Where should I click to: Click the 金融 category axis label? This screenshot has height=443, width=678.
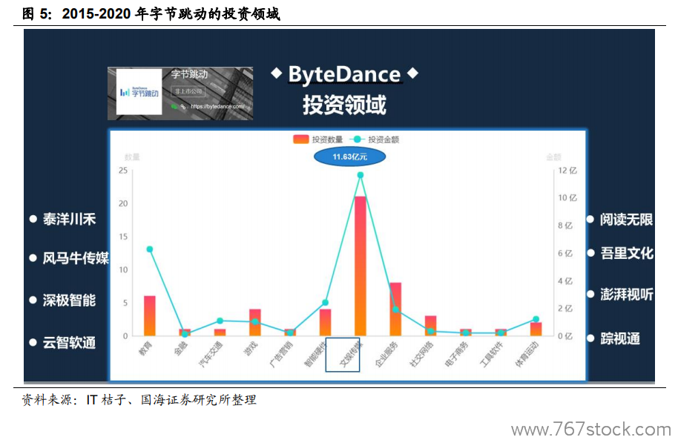[181, 348]
